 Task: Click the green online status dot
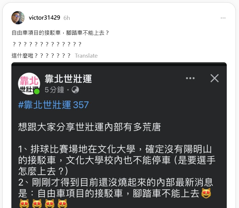click(x=37, y=92)
